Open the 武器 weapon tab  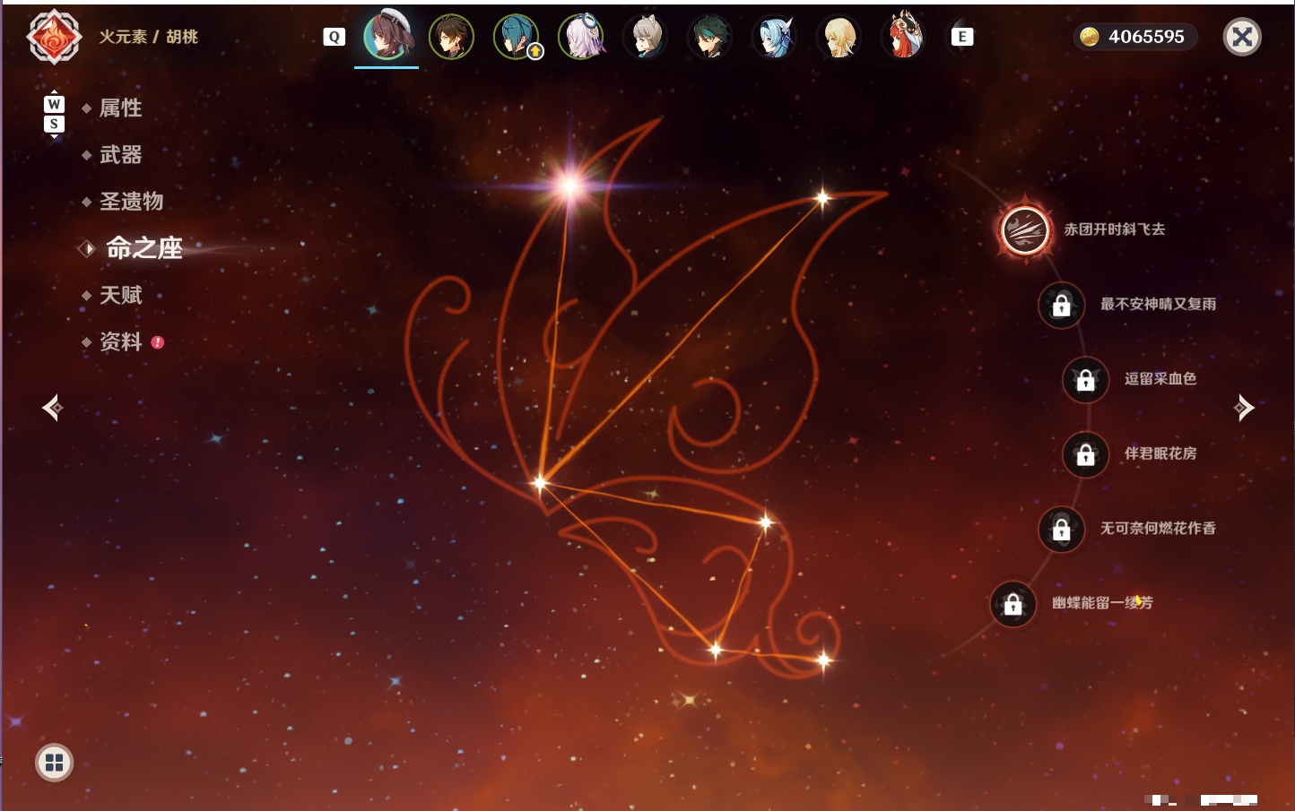click(120, 155)
